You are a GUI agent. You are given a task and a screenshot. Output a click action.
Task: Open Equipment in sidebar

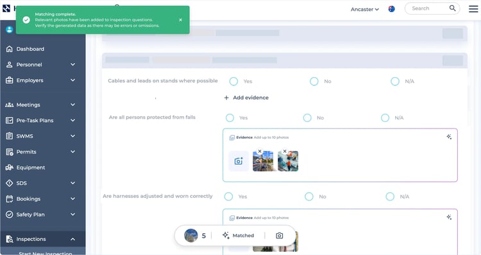(x=31, y=168)
